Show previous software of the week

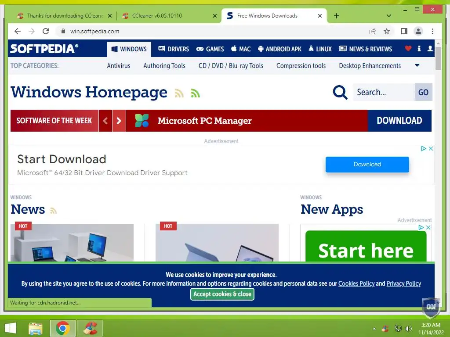105,121
